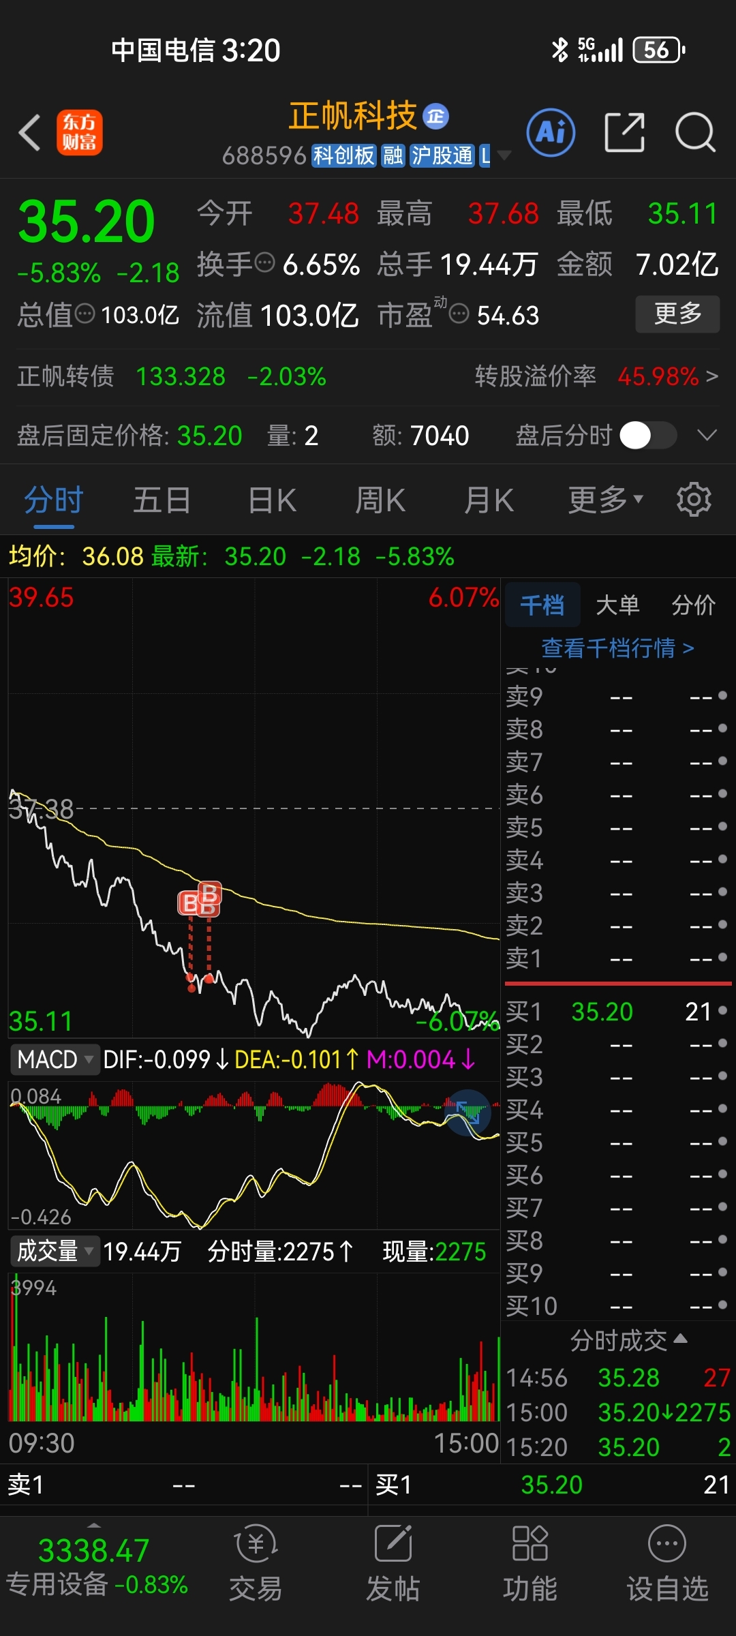Tap the 沪股通 tag
The width and height of the screenshot is (736, 1636).
[x=442, y=155]
